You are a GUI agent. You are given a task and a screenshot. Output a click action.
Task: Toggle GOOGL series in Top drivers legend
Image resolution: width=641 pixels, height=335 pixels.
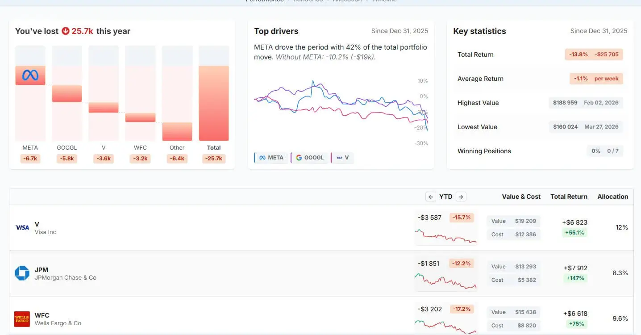(x=310, y=158)
